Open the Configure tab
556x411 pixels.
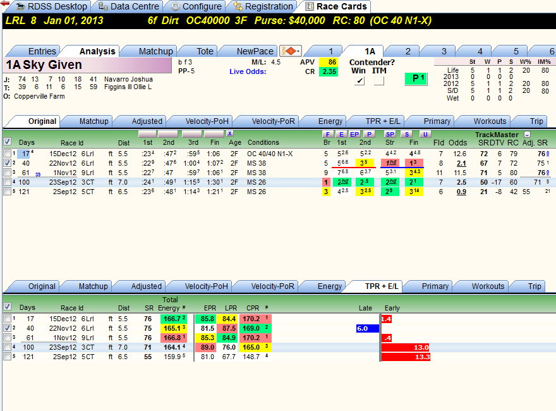point(196,6)
